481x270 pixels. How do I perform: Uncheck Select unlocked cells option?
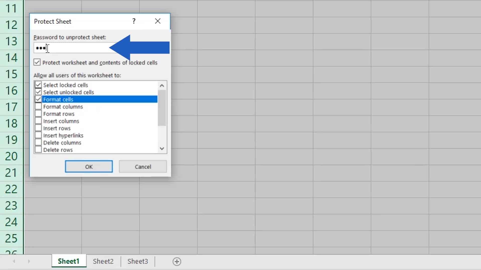38,92
